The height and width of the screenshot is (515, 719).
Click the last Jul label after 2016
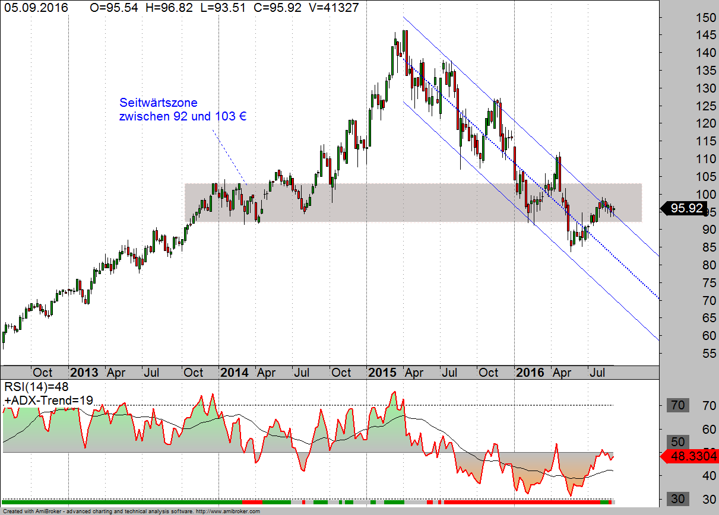click(x=597, y=373)
